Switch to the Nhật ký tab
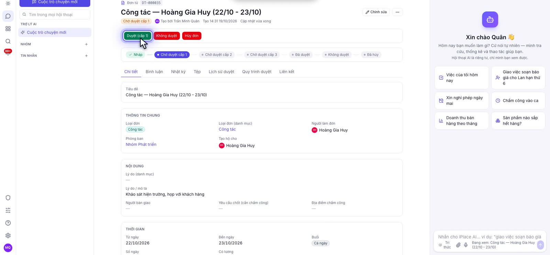 click(x=178, y=72)
